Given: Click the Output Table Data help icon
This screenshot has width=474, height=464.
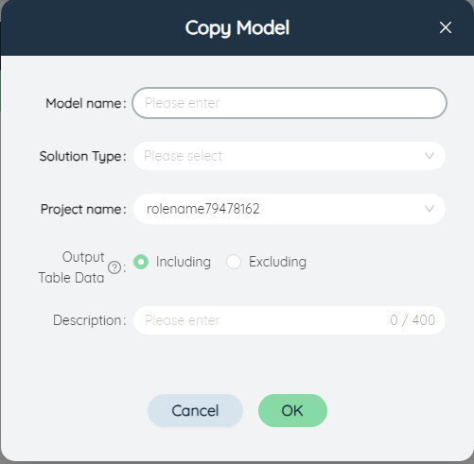Looking at the screenshot, I should pos(114,267).
